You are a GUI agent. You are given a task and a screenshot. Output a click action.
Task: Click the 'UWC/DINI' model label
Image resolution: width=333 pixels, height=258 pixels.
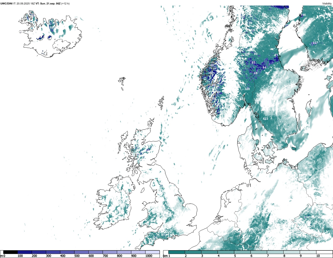[7, 4]
